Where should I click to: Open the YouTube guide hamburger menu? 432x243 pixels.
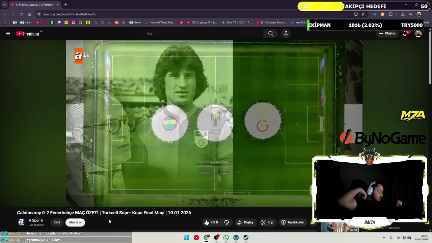8,33
